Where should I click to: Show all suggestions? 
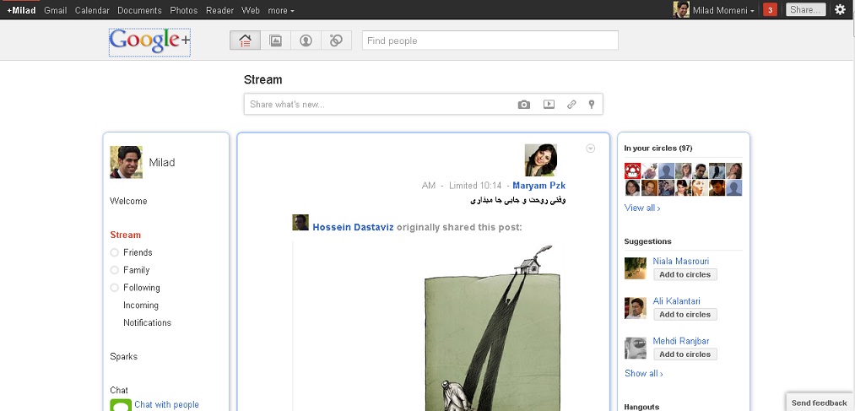[643, 373]
